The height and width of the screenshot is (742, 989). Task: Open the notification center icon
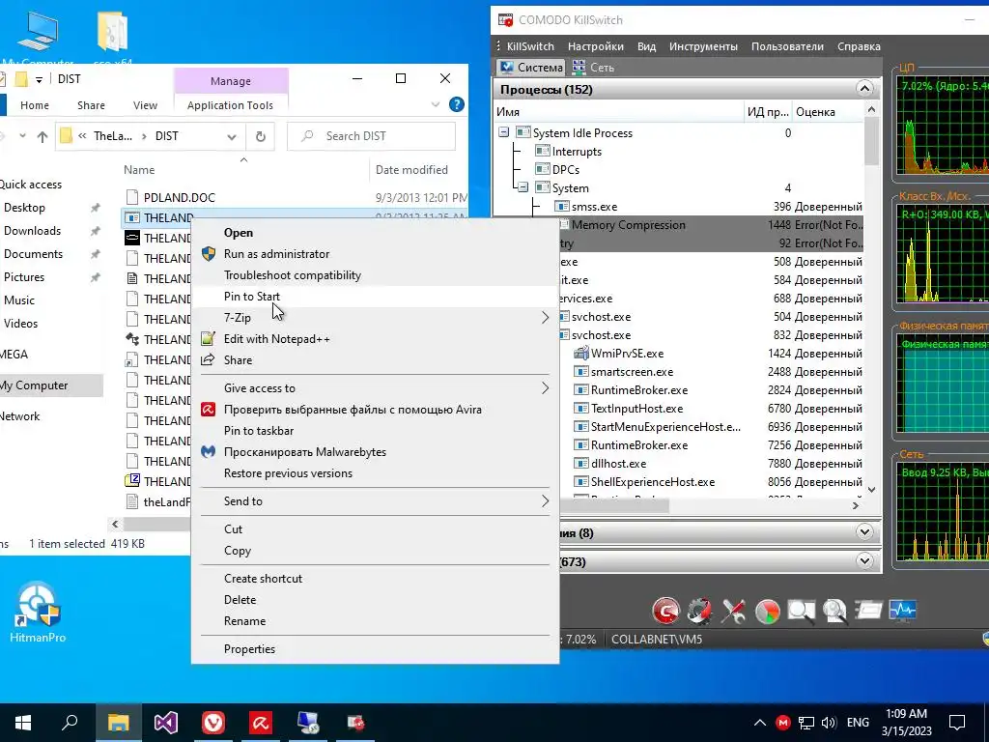click(x=957, y=723)
